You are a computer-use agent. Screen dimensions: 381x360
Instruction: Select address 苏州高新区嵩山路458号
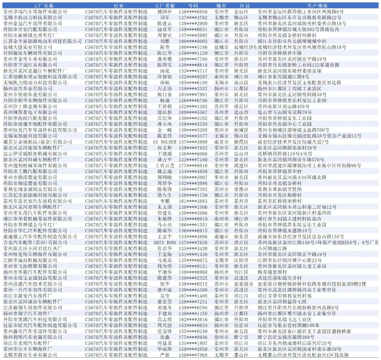(x=284, y=106)
